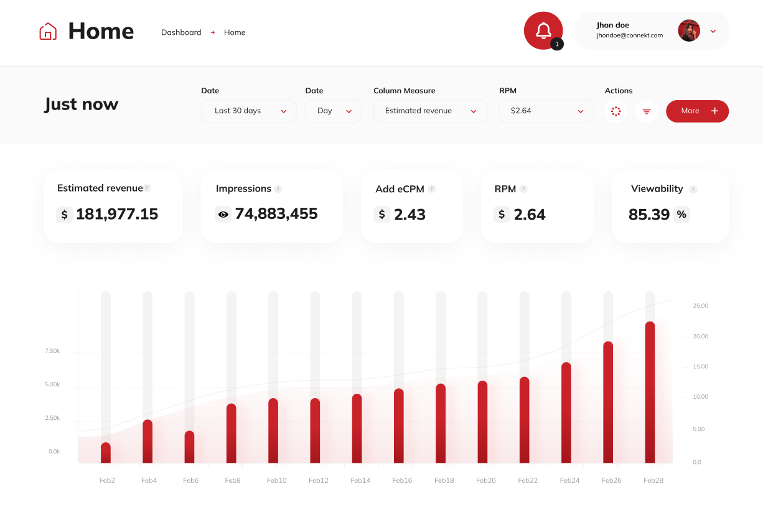
Task: Click the dollar icon on Estimated revenue card
Action: (65, 215)
